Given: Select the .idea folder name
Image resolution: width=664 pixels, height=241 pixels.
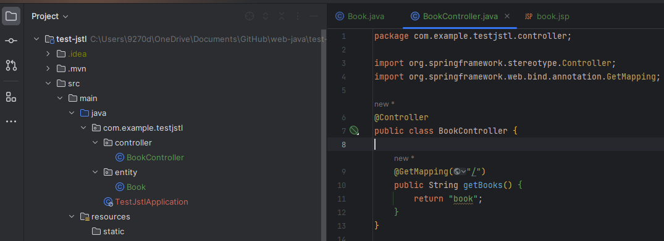Looking at the screenshot, I should pos(77,54).
